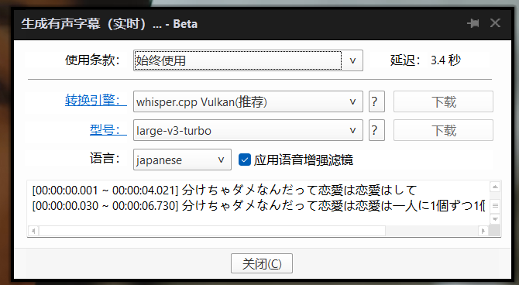Pin the dialog window with pin icon

click(x=473, y=23)
